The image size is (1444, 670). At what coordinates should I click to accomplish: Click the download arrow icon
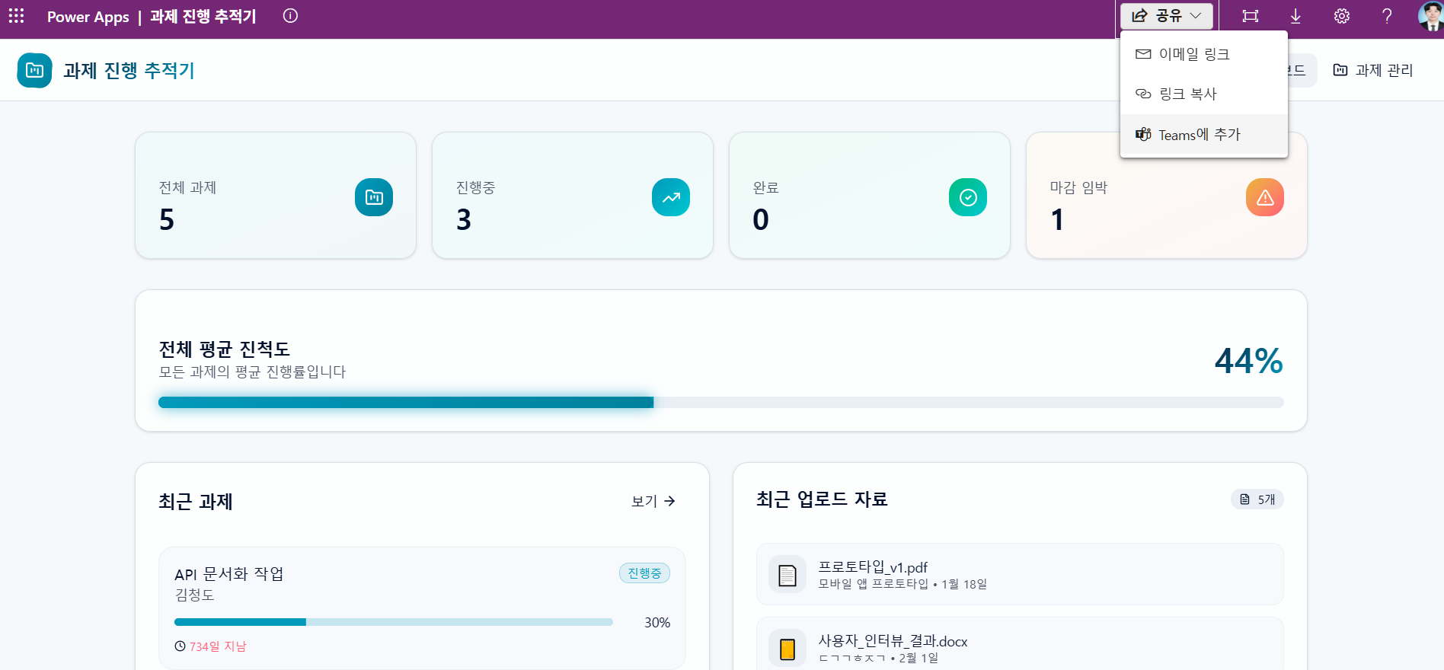1295,16
